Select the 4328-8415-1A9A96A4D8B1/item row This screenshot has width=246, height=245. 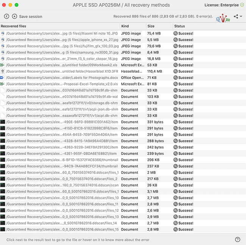point(123,141)
